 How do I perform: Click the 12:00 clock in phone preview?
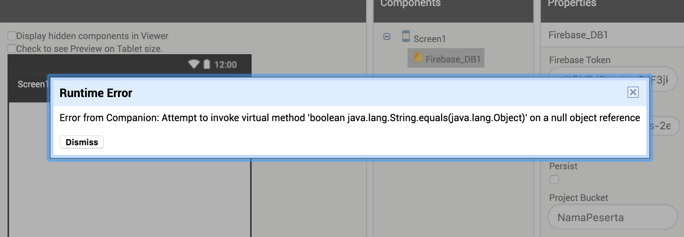point(225,65)
